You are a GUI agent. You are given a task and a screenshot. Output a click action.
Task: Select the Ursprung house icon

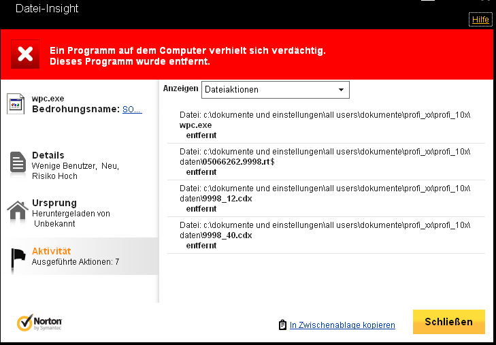tap(18, 210)
